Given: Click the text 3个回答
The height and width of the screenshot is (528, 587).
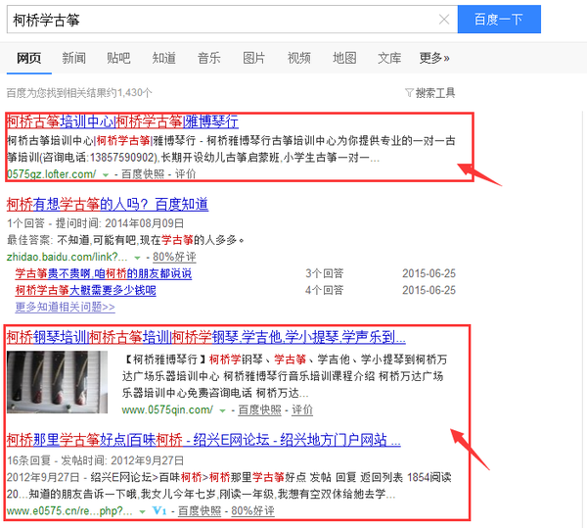Looking at the screenshot, I should (x=324, y=273).
